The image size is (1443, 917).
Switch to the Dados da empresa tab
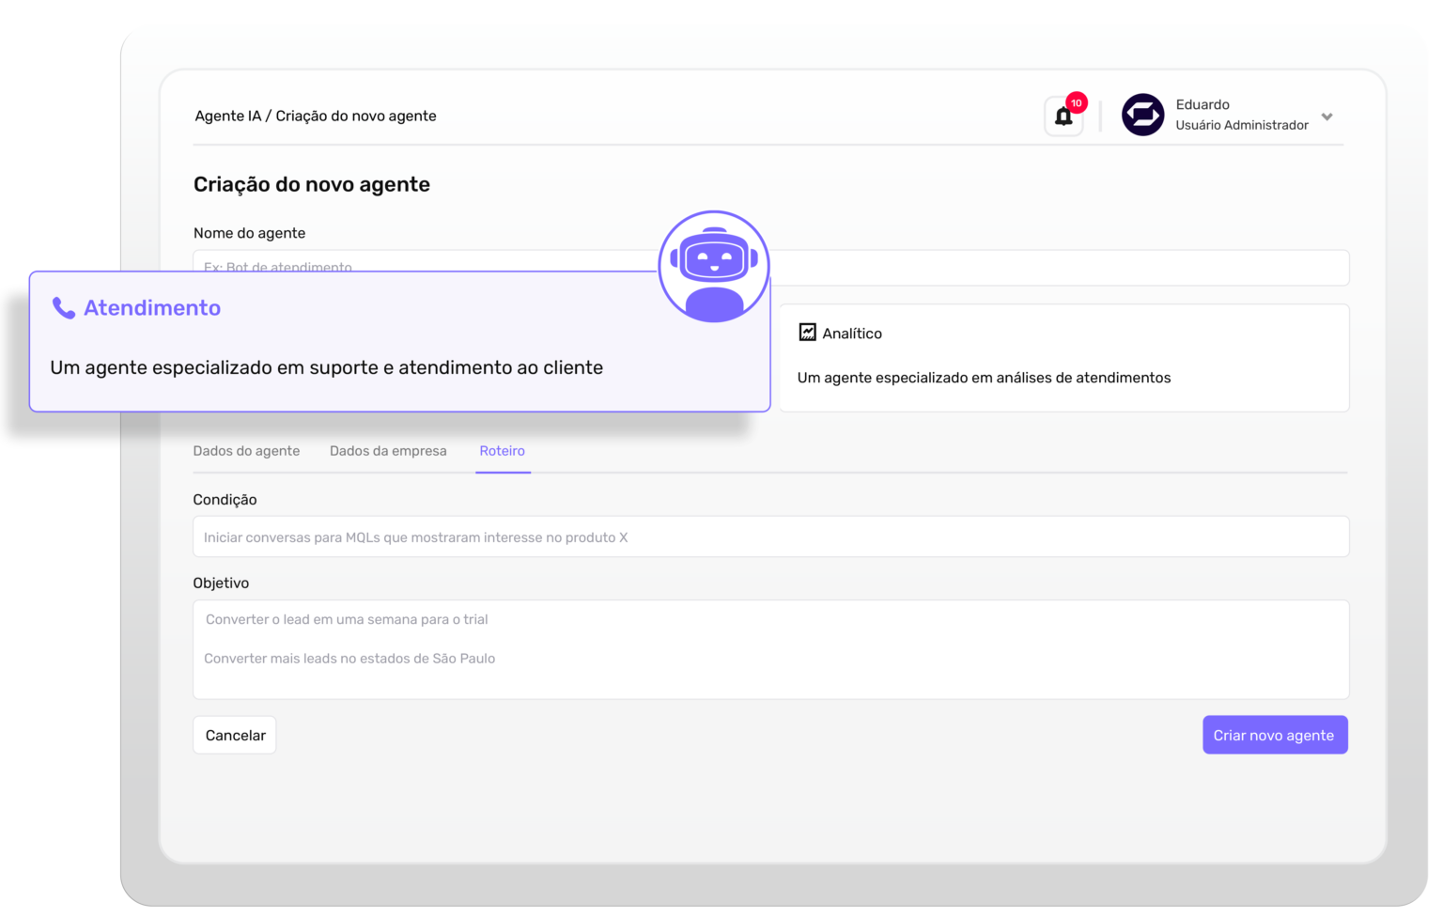(388, 451)
